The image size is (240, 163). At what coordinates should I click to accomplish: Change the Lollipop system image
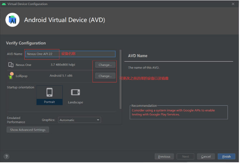point(105,76)
